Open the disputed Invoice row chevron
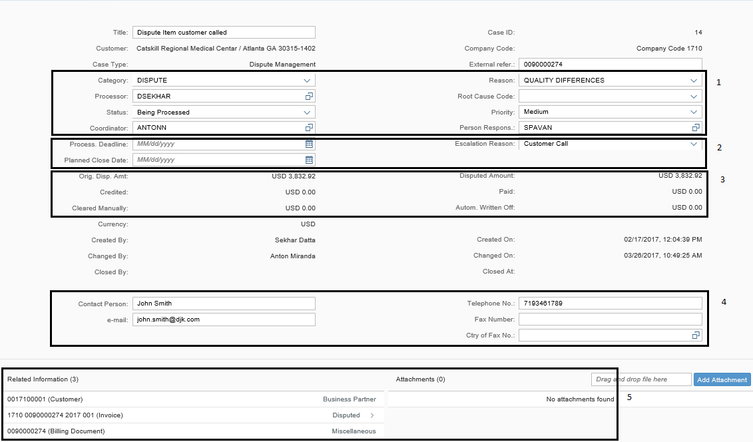The width and height of the screenshot is (753, 442). [x=372, y=415]
